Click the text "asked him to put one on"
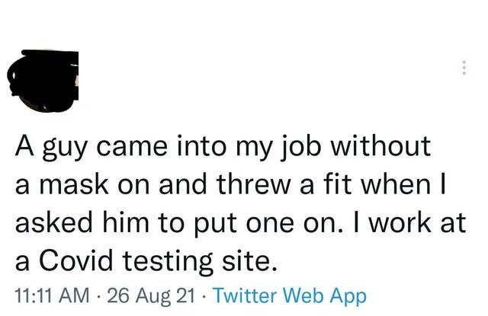Viewport: 488px width, 316px height. [x=176, y=223]
